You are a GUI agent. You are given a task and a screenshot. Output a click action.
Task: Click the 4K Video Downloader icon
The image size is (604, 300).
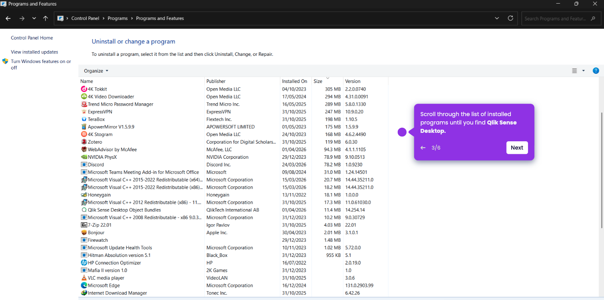coord(84,97)
